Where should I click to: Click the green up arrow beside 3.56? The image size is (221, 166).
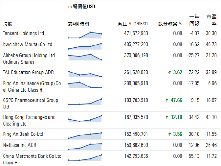tap(170, 134)
